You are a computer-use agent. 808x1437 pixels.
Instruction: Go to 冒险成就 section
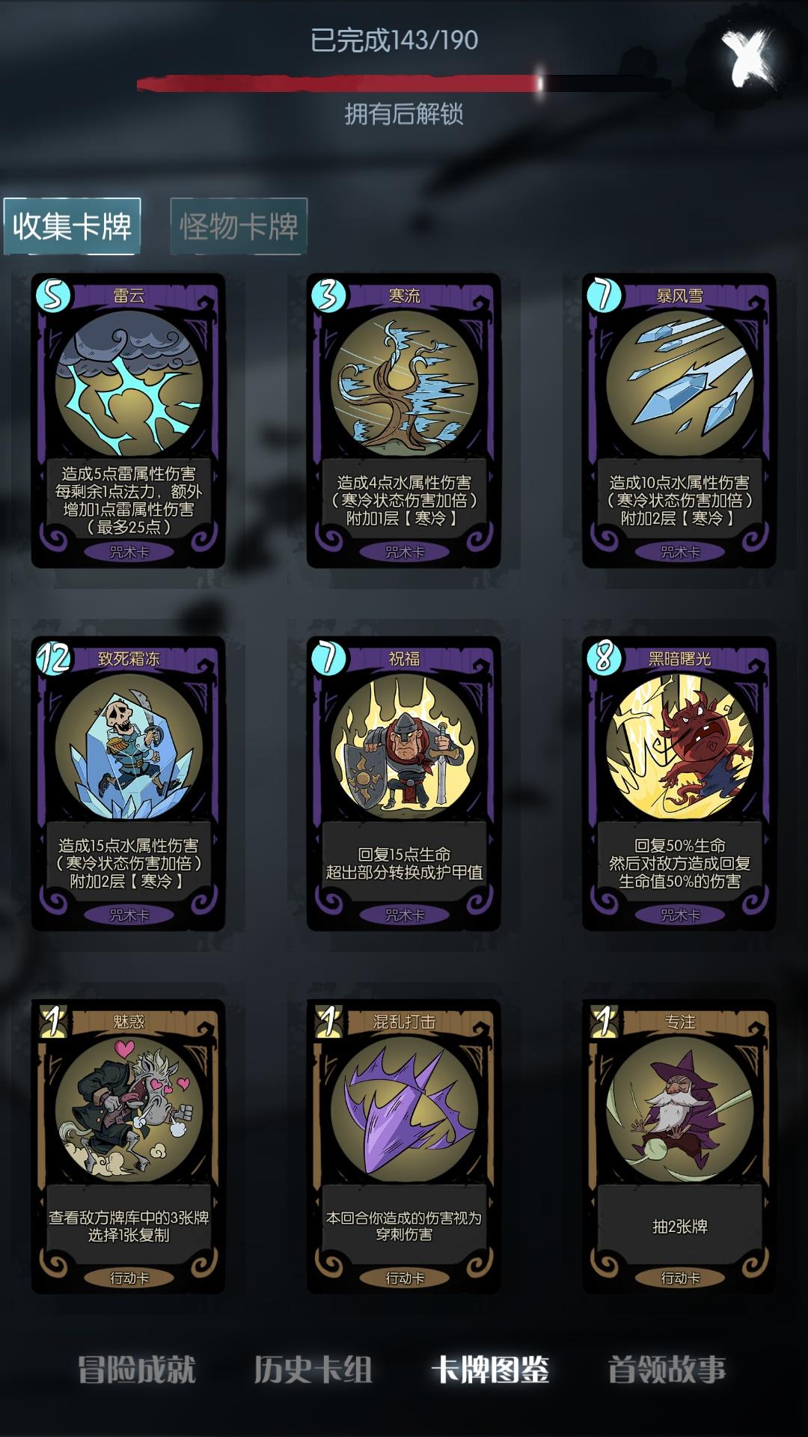pos(137,1370)
